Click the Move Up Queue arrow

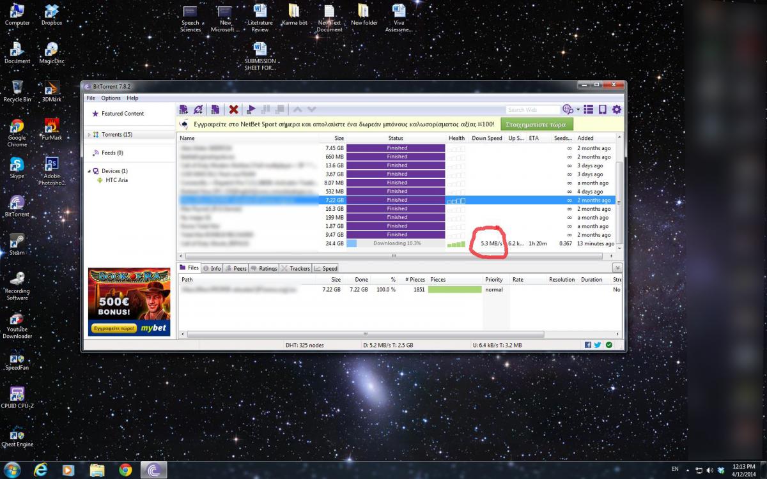pos(298,109)
